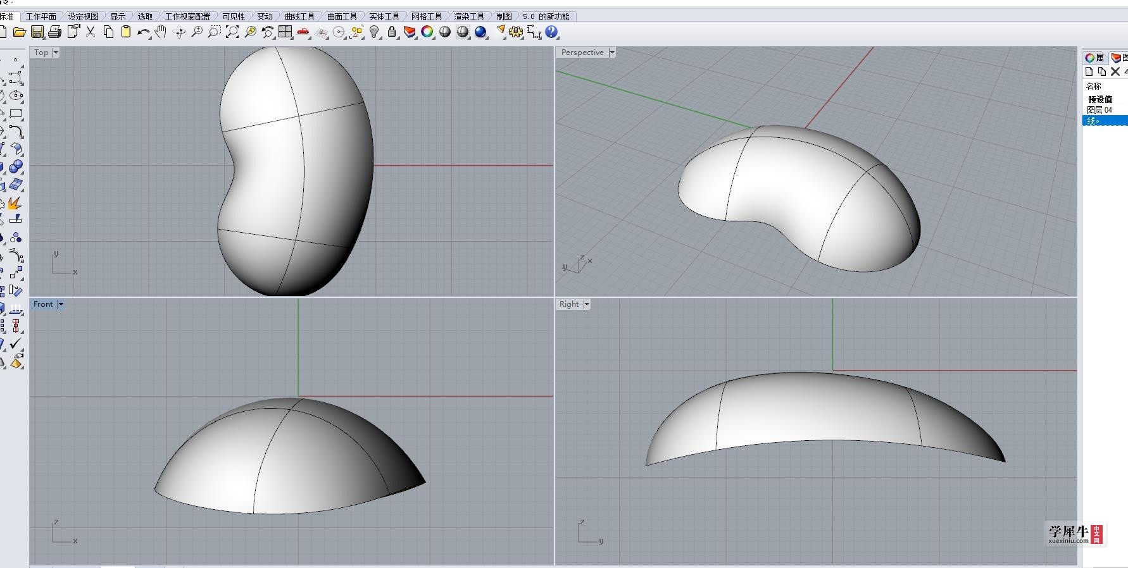The image size is (1128, 568).
Task: Open the Right viewport dropdown arrow
Action: tap(587, 304)
